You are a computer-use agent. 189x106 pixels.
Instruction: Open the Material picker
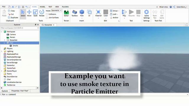98,13
